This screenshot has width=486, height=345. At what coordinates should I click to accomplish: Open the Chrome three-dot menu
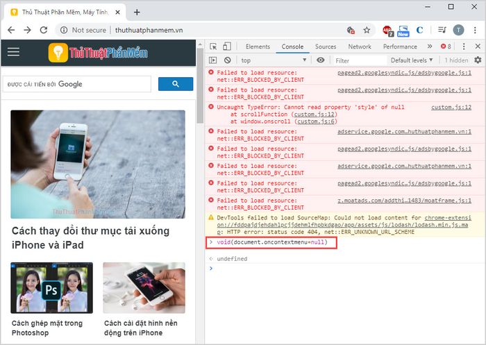(475, 30)
